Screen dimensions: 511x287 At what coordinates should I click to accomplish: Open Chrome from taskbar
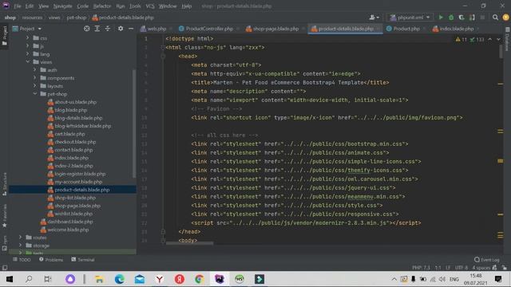coord(199,279)
